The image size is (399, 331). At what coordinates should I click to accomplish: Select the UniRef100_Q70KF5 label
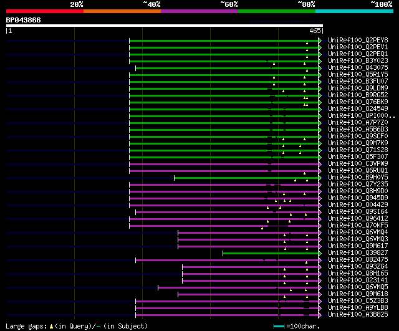click(x=358, y=226)
